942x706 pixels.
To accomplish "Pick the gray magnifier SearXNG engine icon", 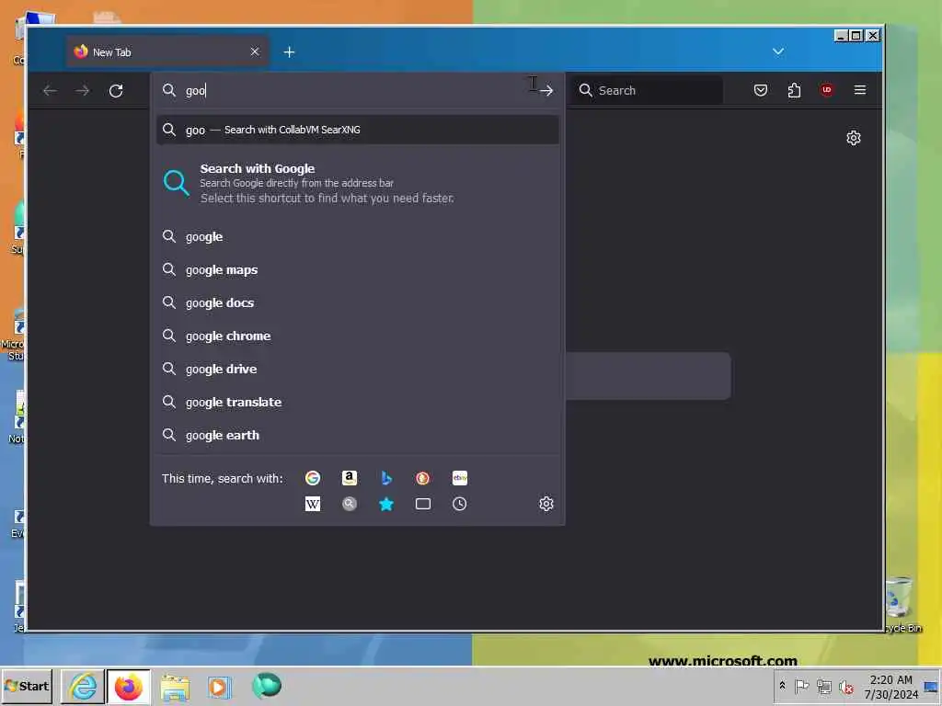I will (x=349, y=504).
